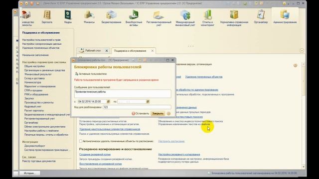Click the user message text field
This screenshot has width=319, height=179.
pos(123,93)
